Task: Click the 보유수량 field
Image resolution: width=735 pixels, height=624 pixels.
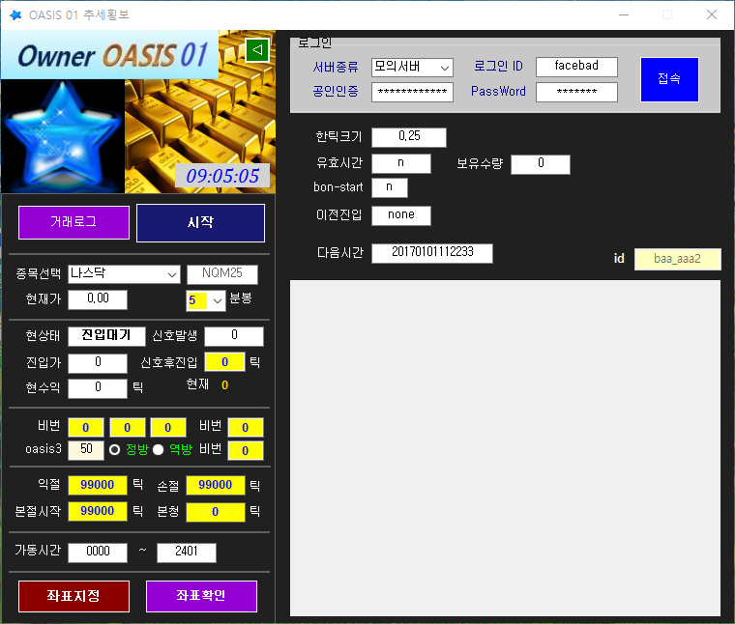Action: click(541, 164)
